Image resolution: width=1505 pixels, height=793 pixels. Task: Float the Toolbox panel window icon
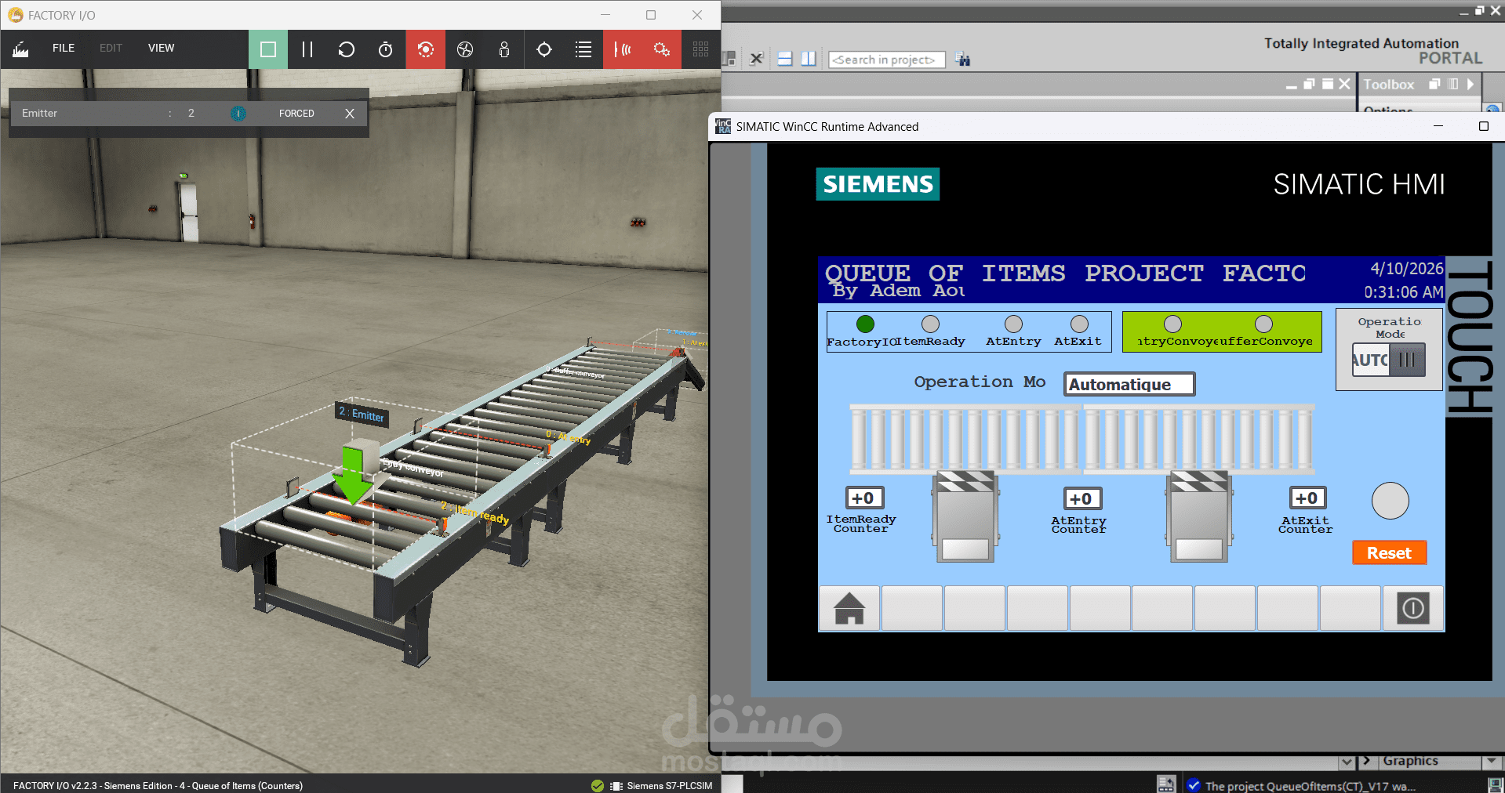[x=1434, y=84]
